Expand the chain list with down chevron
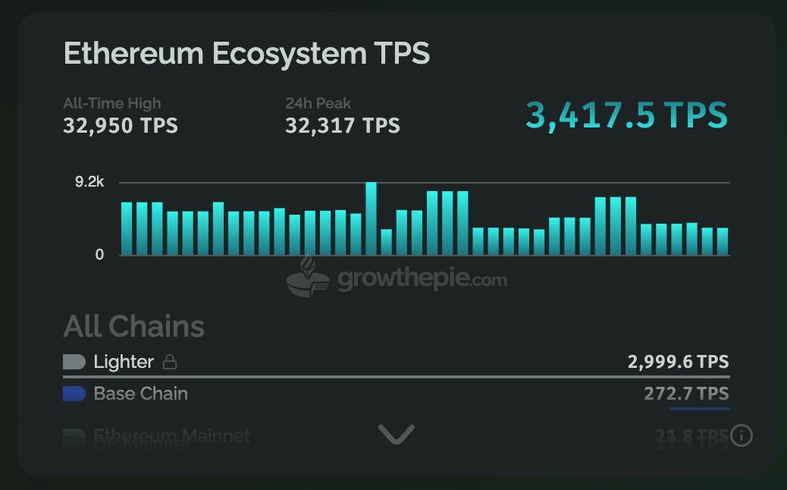The width and height of the screenshot is (787, 490). tap(397, 435)
